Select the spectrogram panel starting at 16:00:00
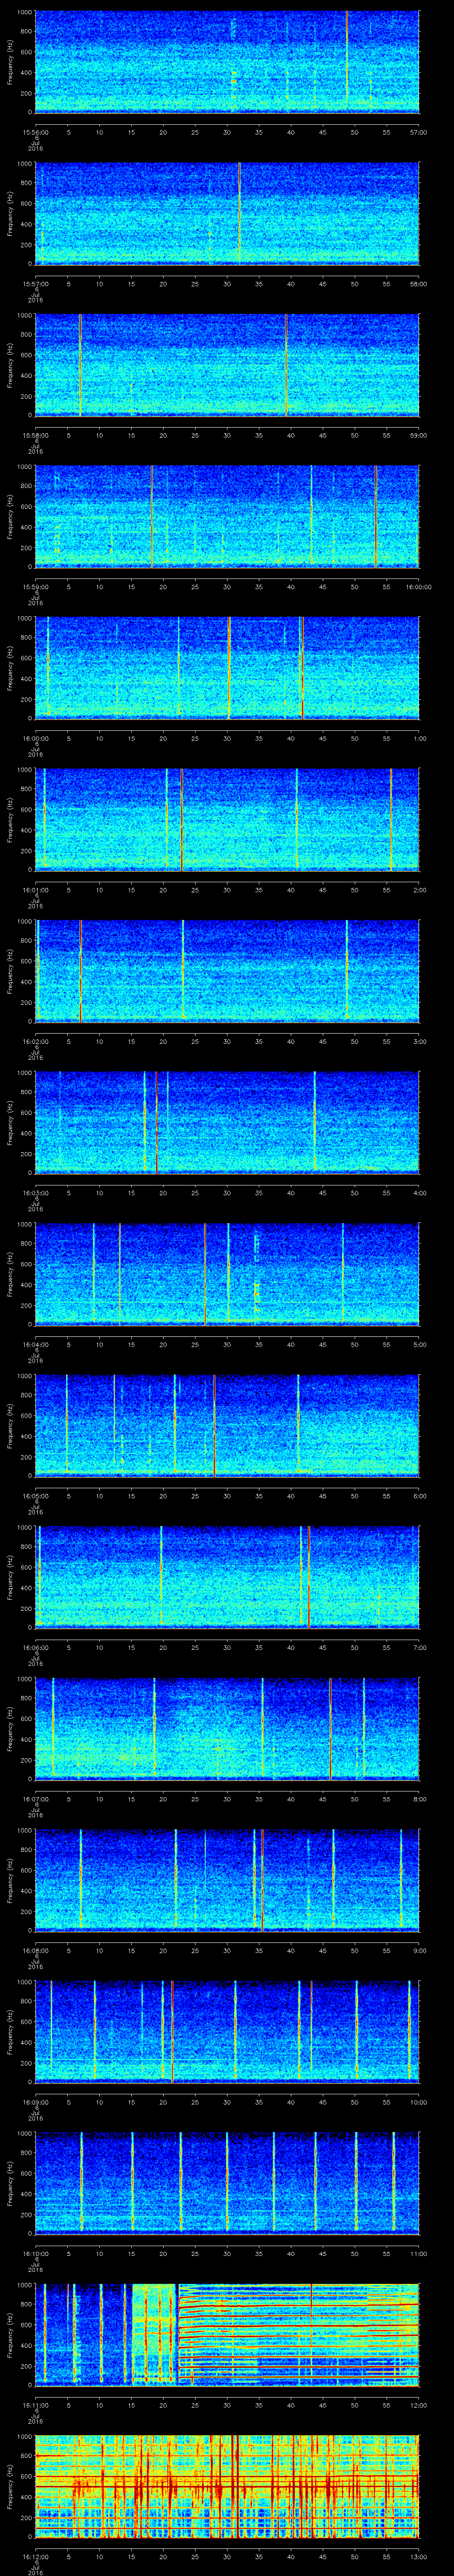 click(227, 668)
